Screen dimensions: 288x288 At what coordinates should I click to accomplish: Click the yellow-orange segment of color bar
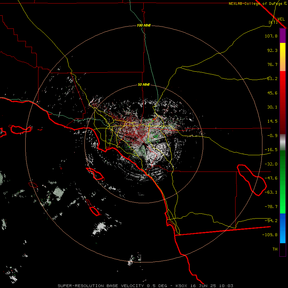pos(283,57)
